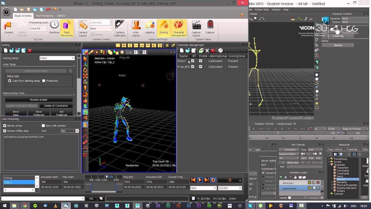Add a new animation layer in MotionBuilder

(x=281, y=177)
